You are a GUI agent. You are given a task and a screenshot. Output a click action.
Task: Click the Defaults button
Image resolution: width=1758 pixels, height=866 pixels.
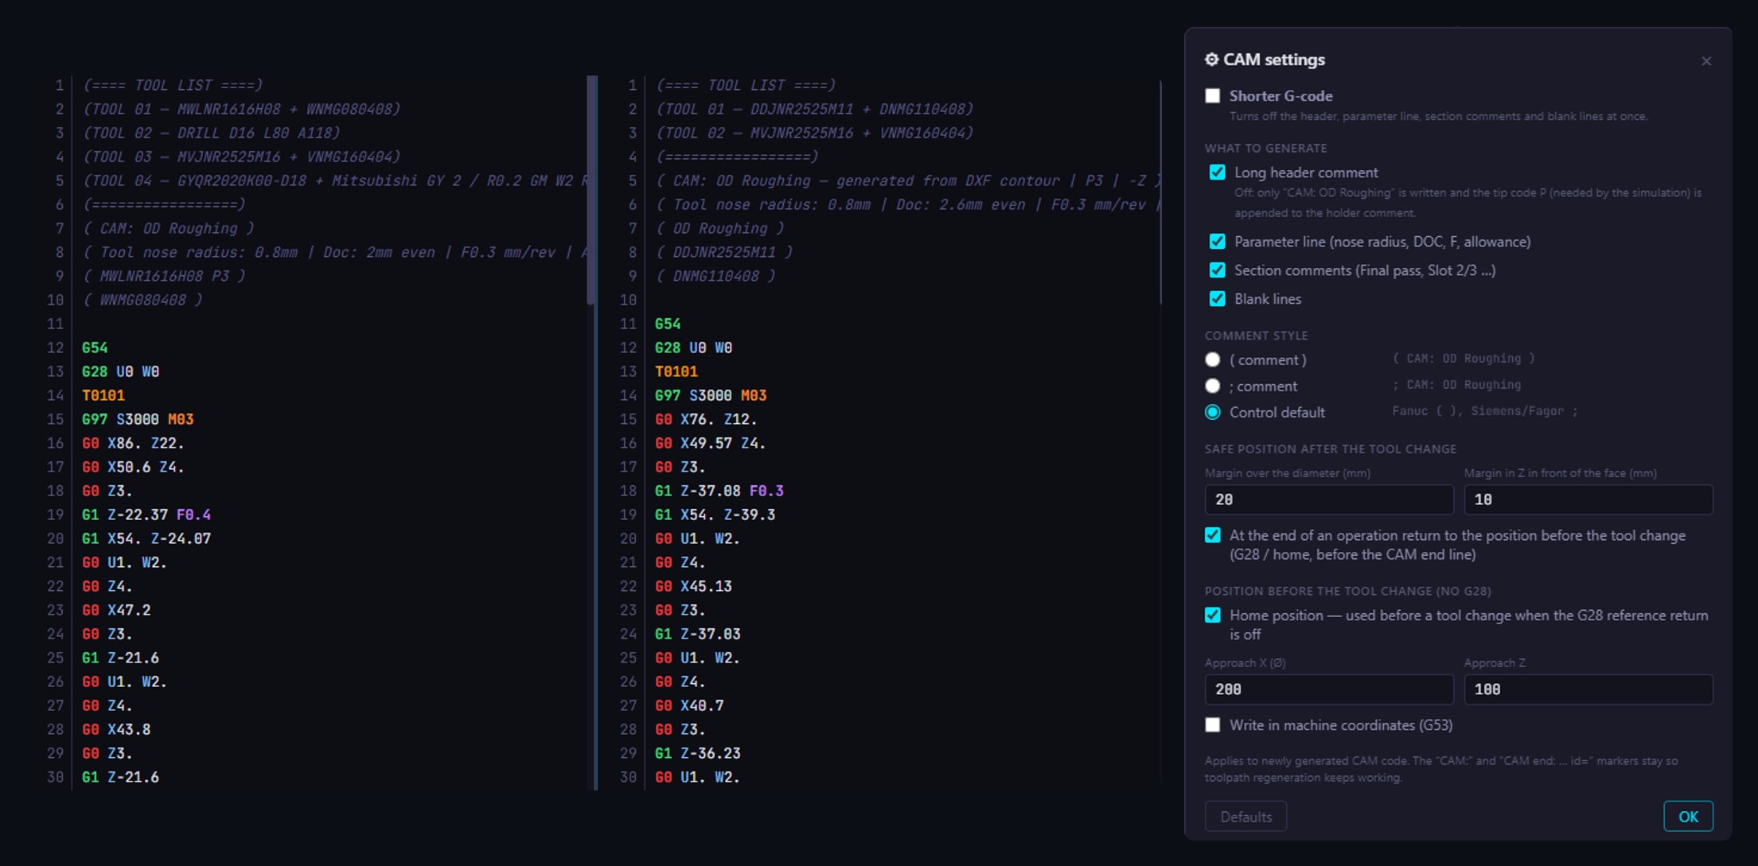(1245, 817)
